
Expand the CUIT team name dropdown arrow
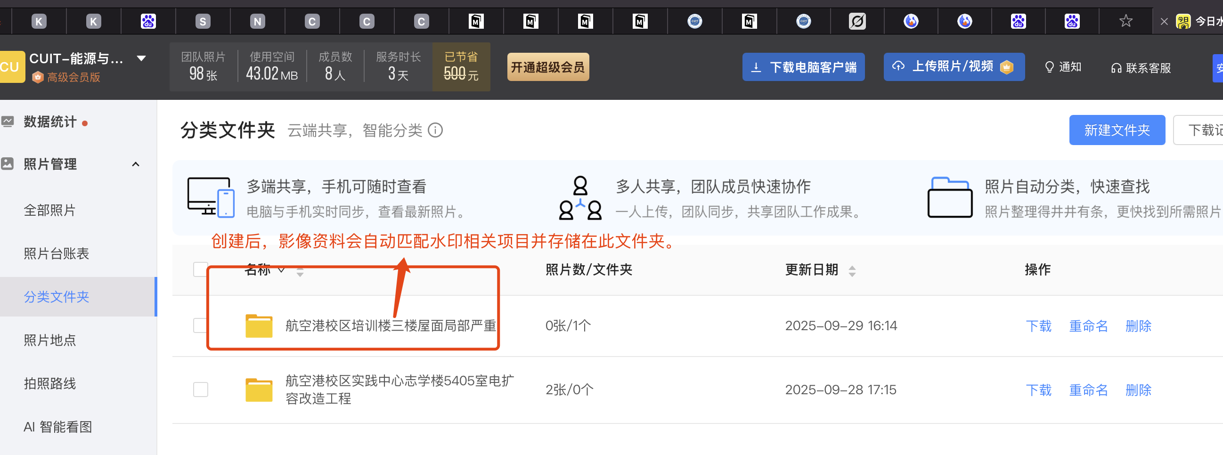(141, 59)
